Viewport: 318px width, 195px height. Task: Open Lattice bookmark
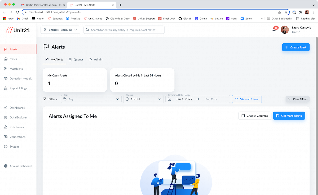(x=217, y=19)
